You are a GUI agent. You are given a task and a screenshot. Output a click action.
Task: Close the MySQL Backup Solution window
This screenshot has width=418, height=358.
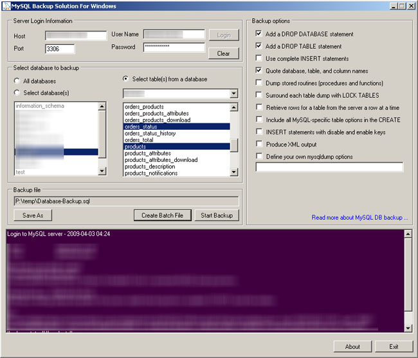(x=411, y=6)
